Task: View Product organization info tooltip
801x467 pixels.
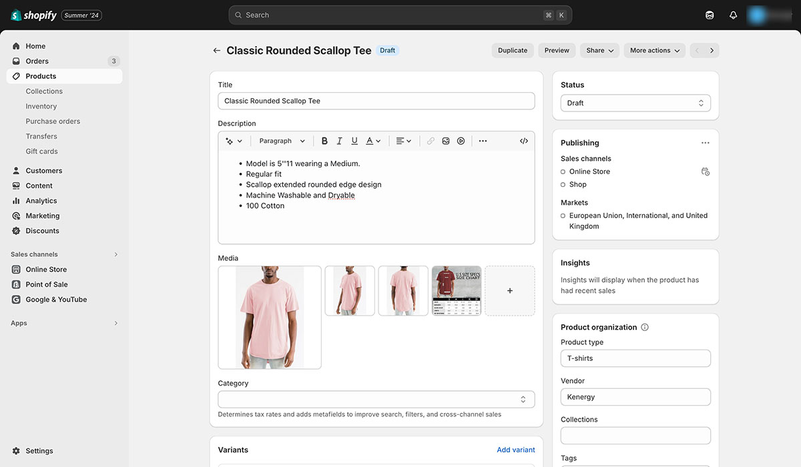Action: pyautogui.click(x=644, y=327)
